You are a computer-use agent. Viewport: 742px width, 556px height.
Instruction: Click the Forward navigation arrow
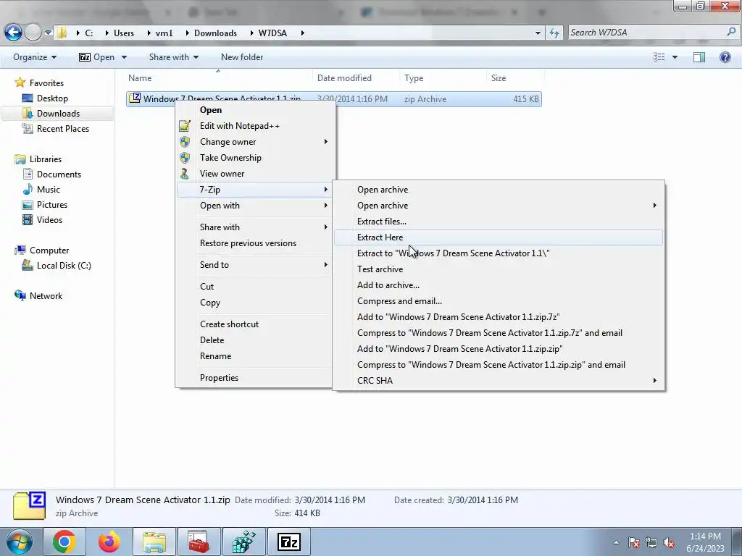coord(33,33)
